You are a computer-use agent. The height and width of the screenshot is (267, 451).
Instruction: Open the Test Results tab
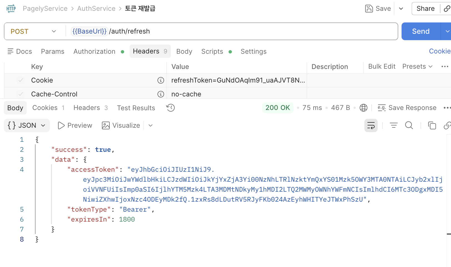136,108
